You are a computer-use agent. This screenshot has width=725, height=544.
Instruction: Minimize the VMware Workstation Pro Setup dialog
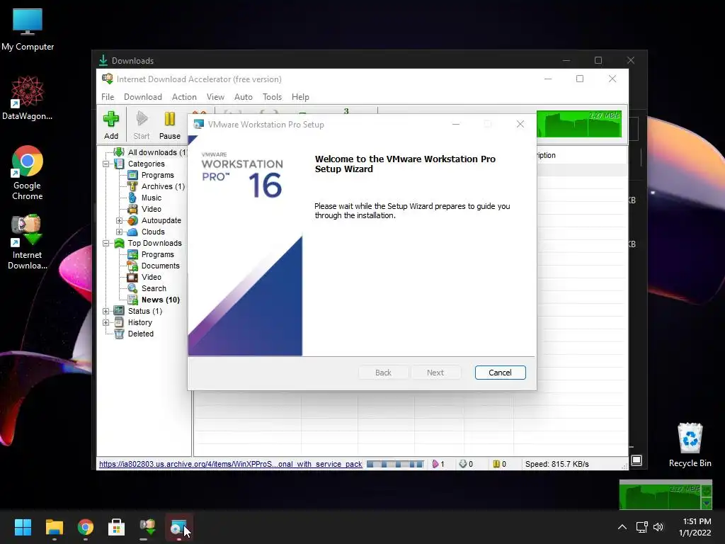point(456,124)
